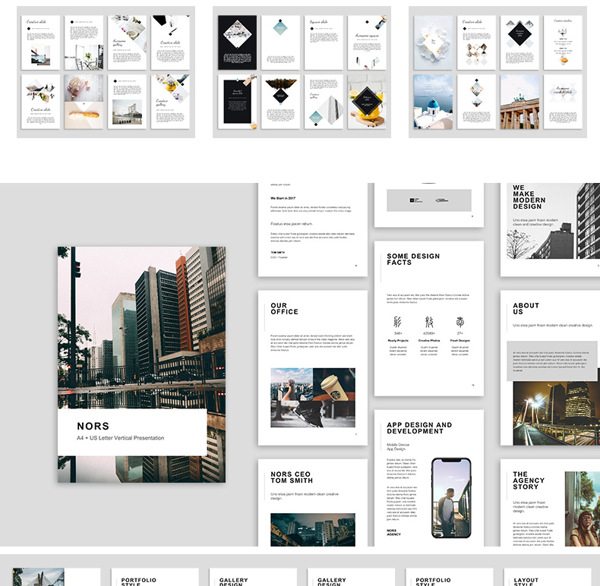Screen dimensions: 600x586
Task: Select the slide with small teal diamond
Action: tap(280, 43)
